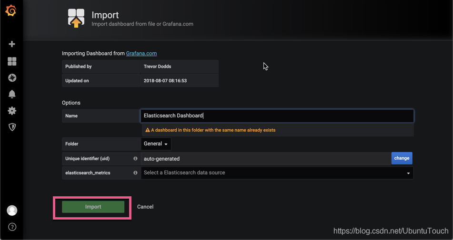Focus the dashboard Name input field
This screenshot has height=240, width=453.
pos(277,116)
